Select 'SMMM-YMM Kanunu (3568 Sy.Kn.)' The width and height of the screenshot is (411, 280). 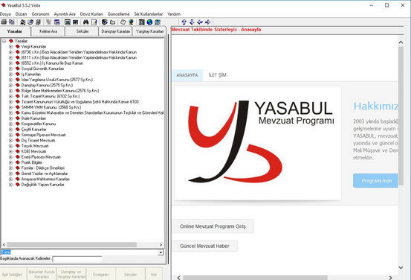click(x=51, y=107)
